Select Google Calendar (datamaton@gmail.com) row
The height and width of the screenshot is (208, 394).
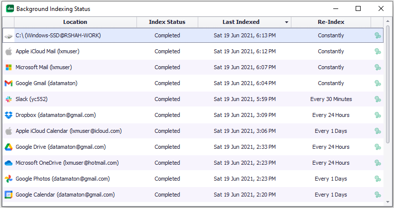(x=193, y=195)
